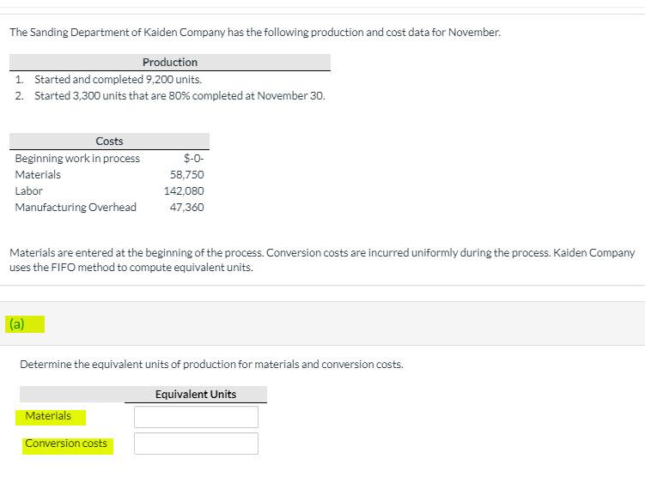Click the Costs table header
Screen dimensions: 645x477
pyautogui.click(x=109, y=142)
